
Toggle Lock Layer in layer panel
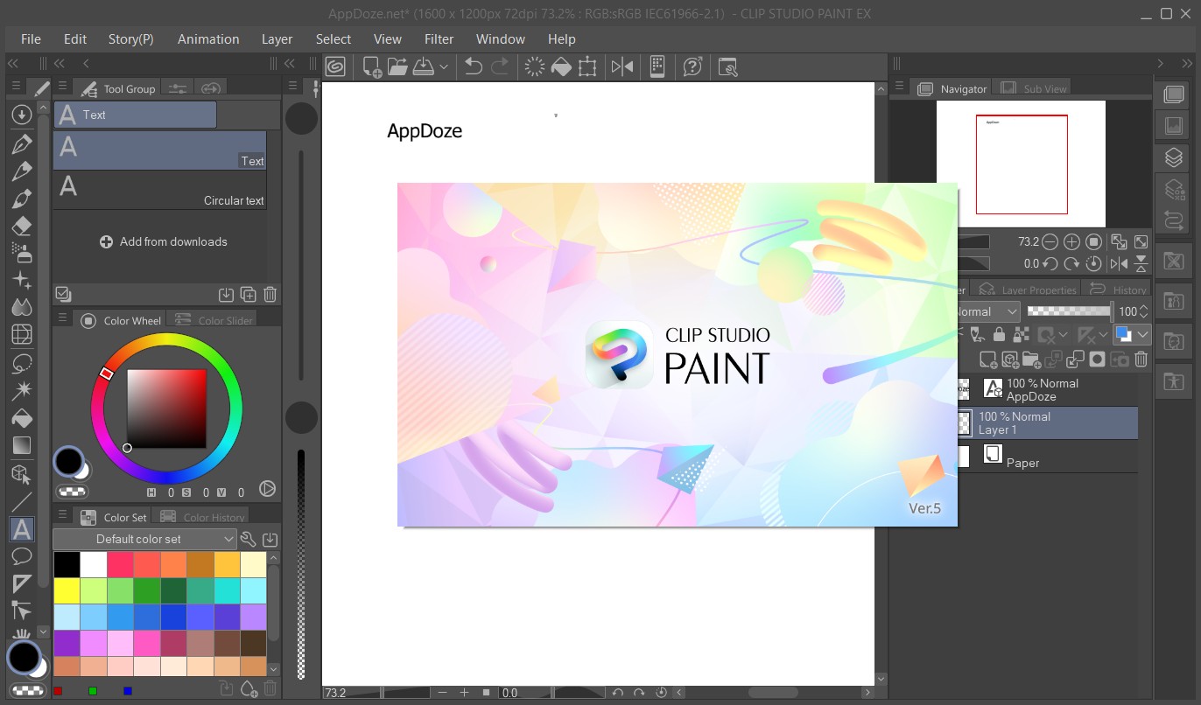(x=1000, y=334)
